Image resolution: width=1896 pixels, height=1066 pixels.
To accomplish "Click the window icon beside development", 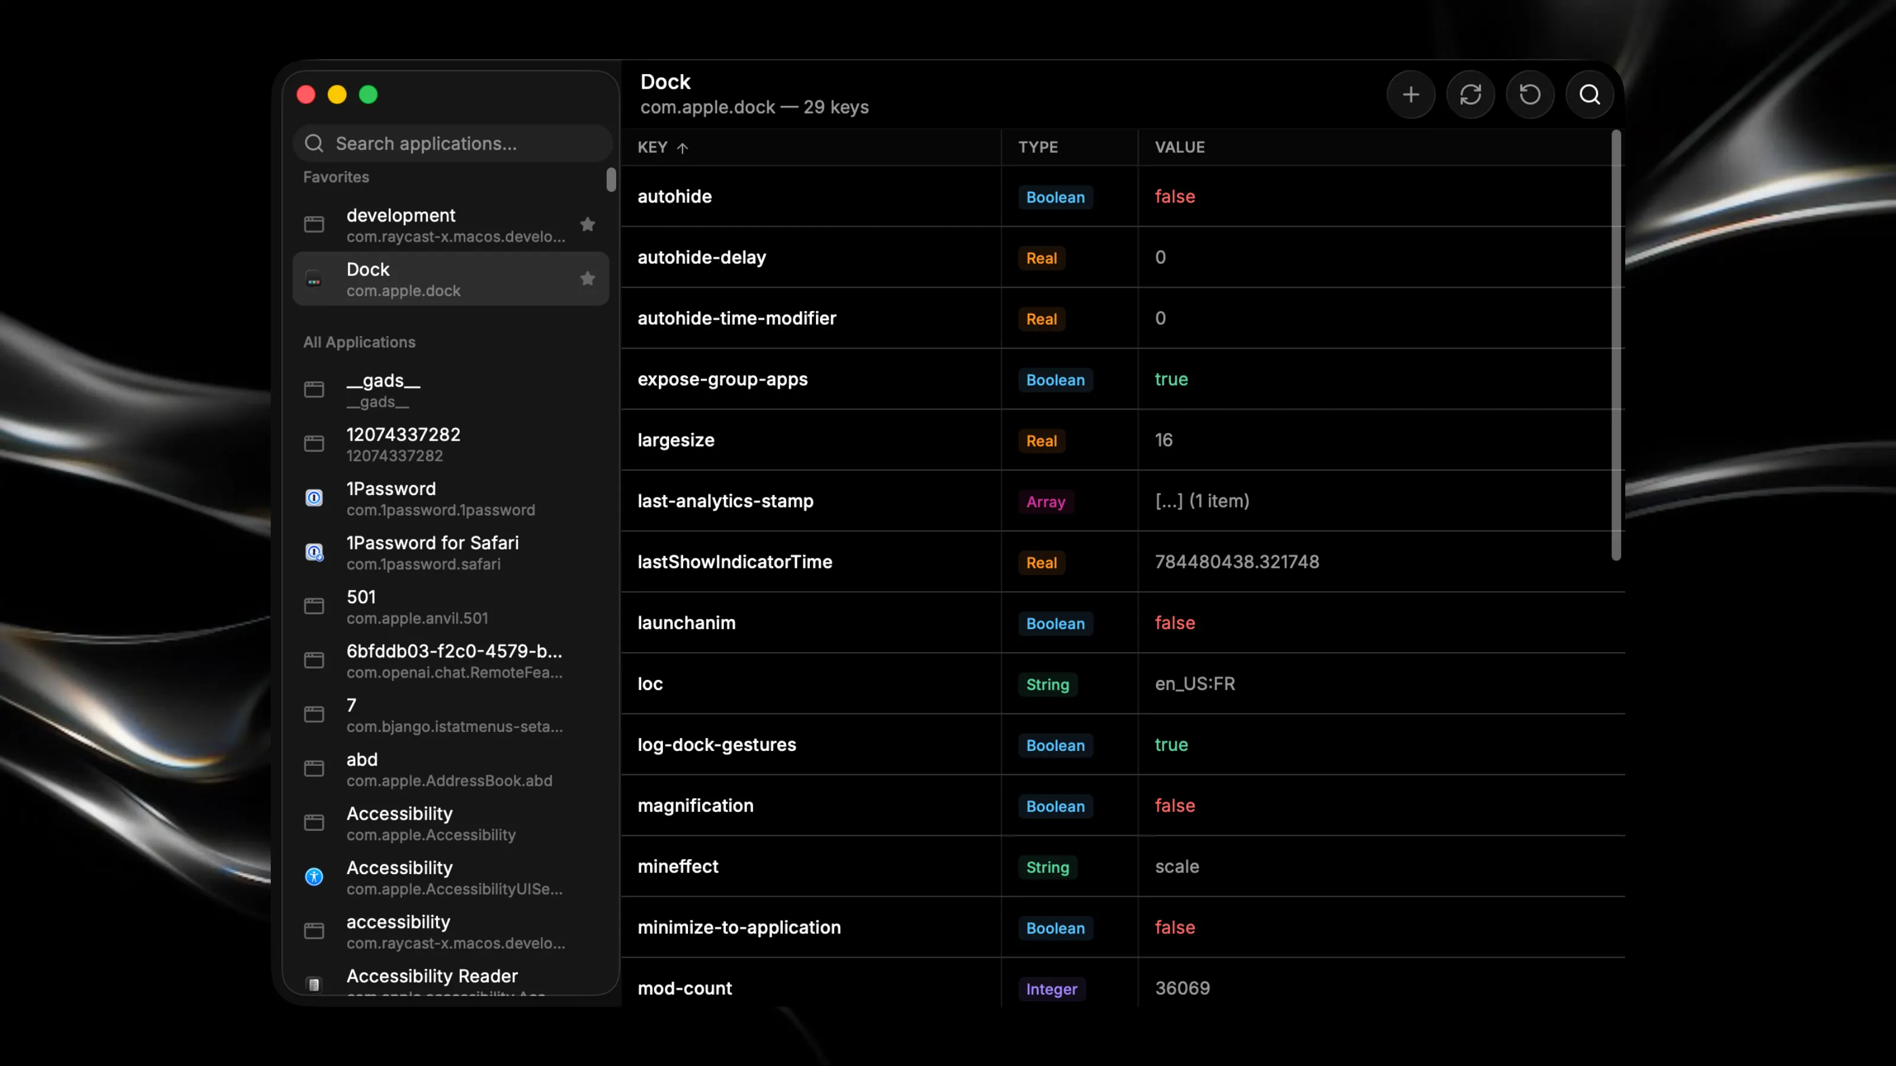I will (314, 224).
